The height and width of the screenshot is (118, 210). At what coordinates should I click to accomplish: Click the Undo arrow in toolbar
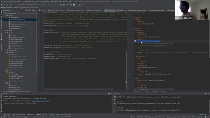(64, 5)
